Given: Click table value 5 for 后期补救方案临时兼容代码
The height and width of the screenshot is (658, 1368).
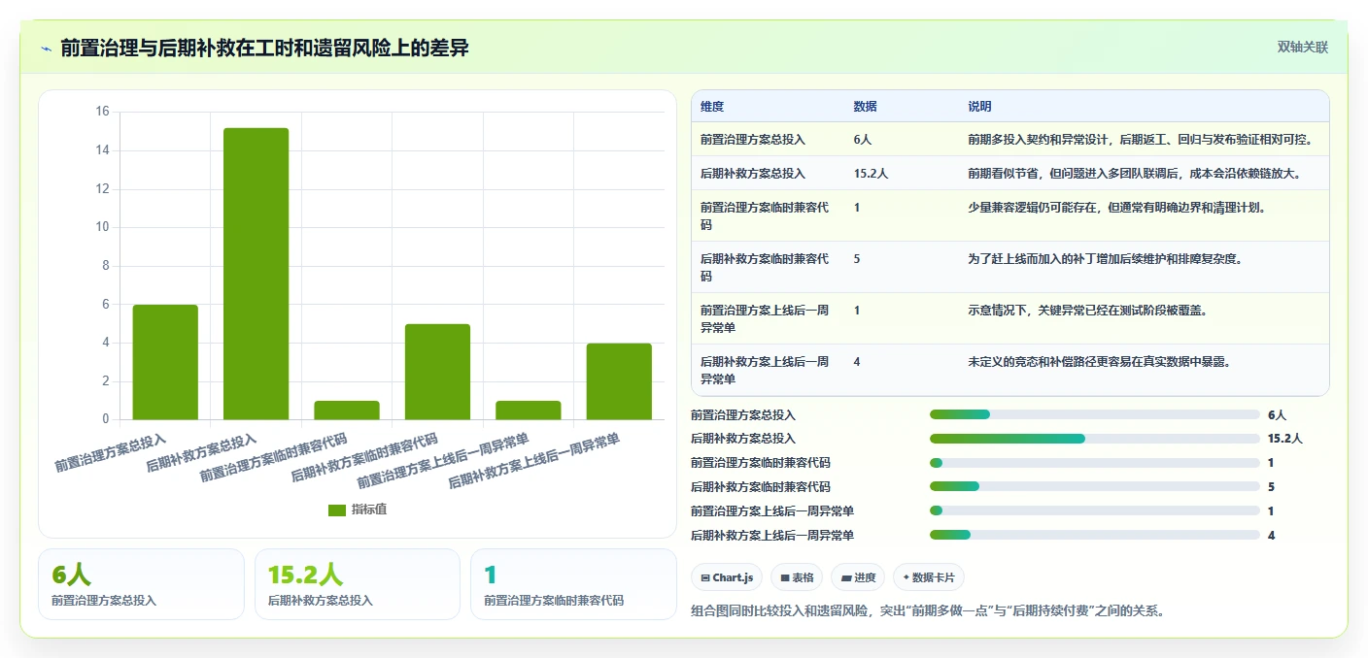Looking at the screenshot, I should click(857, 259).
